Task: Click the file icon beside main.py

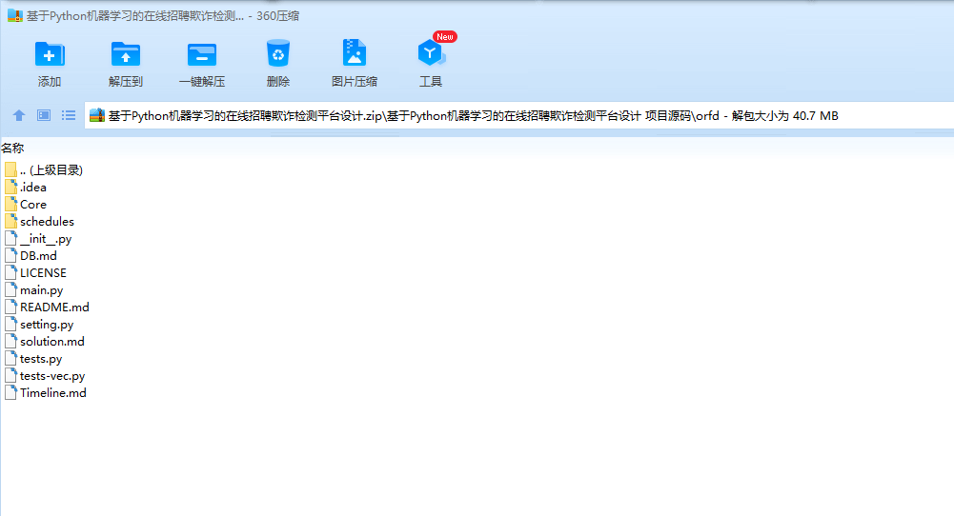Action: click(x=10, y=289)
